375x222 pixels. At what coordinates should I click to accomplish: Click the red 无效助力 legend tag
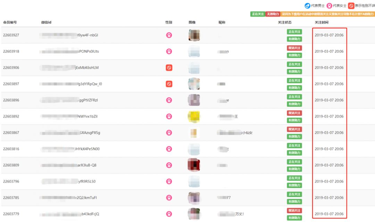(273, 14)
